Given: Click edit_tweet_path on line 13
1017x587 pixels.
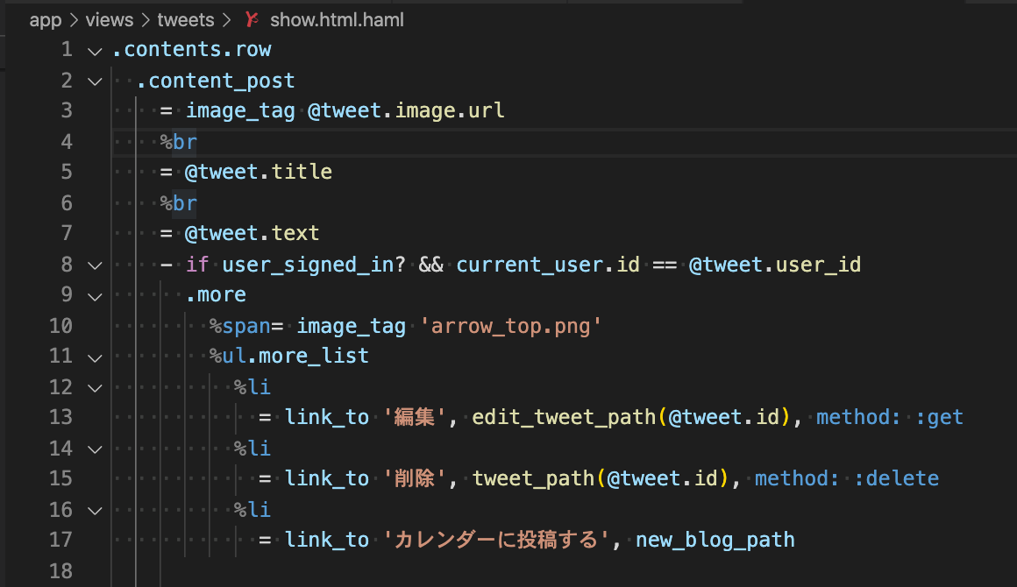Looking at the screenshot, I should tap(564, 417).
